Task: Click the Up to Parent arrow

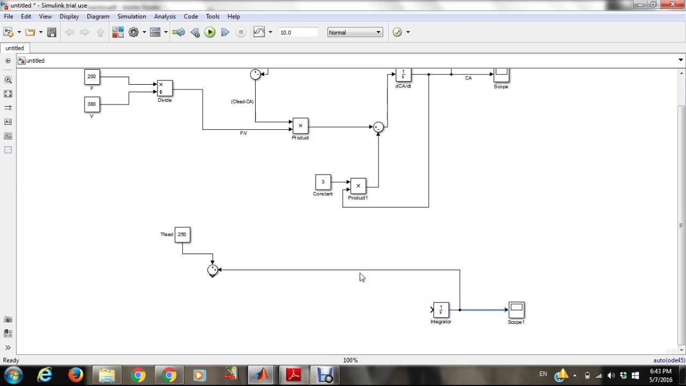Action: click(100, 32)
